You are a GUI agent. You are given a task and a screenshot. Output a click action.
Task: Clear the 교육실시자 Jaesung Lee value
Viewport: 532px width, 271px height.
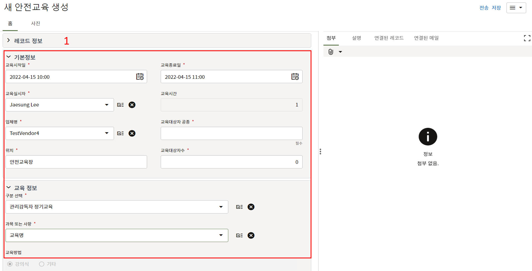coord(132,105)
